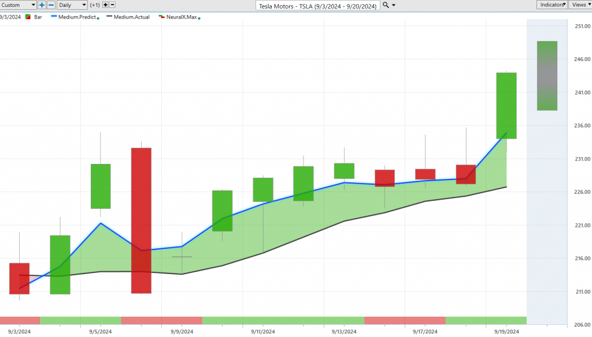Image resolution: width=592 pixels, height=337 pixels.
Task: Click the blue plus zoom-in button
Action: pyautogui.click(x=42, y=5)
